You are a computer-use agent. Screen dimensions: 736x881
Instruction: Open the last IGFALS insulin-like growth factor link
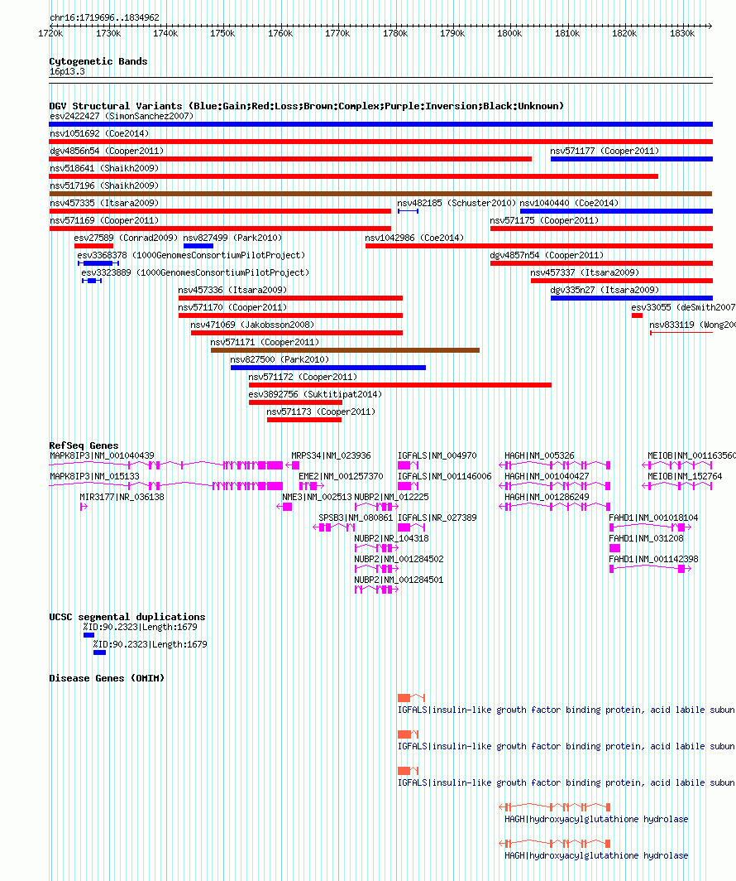[x=566, y=783]
